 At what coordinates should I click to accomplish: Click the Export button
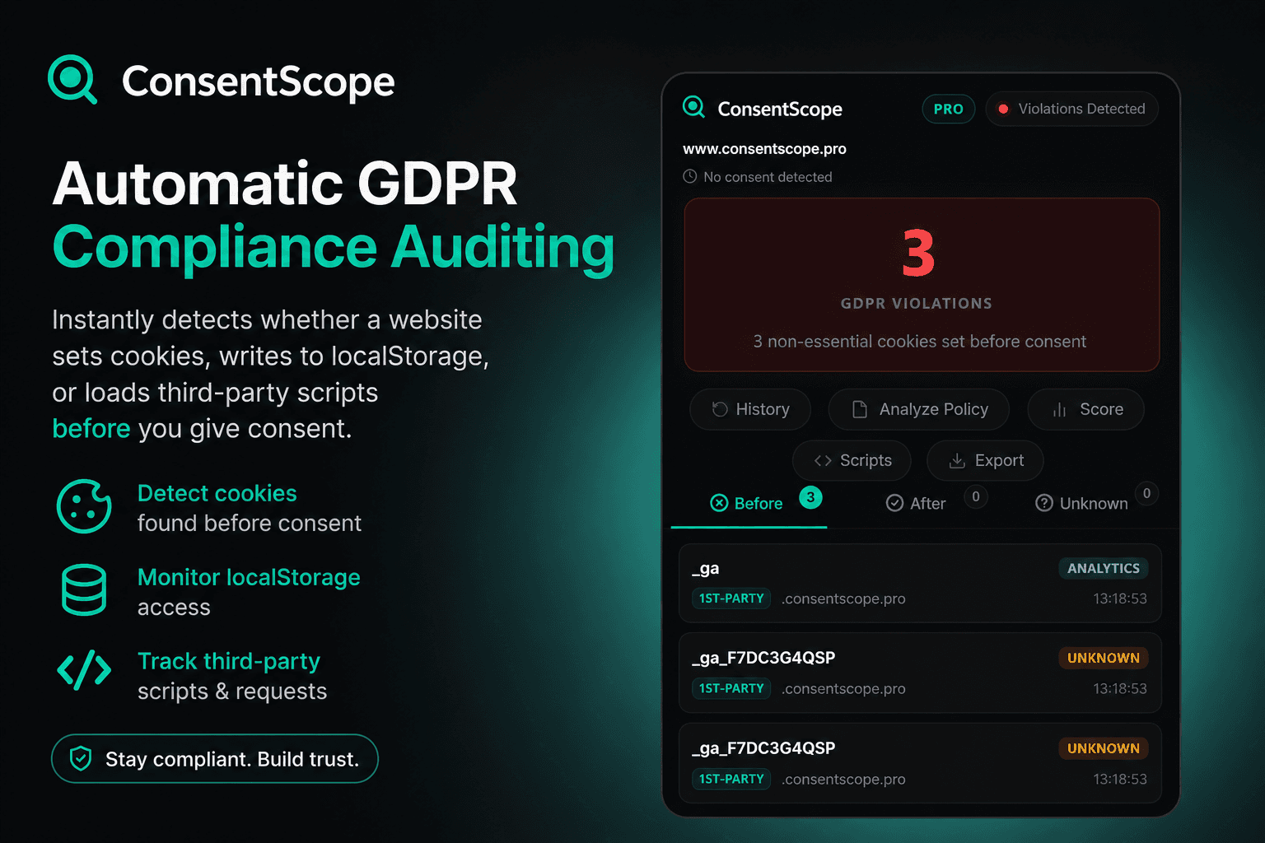[985, 460]
